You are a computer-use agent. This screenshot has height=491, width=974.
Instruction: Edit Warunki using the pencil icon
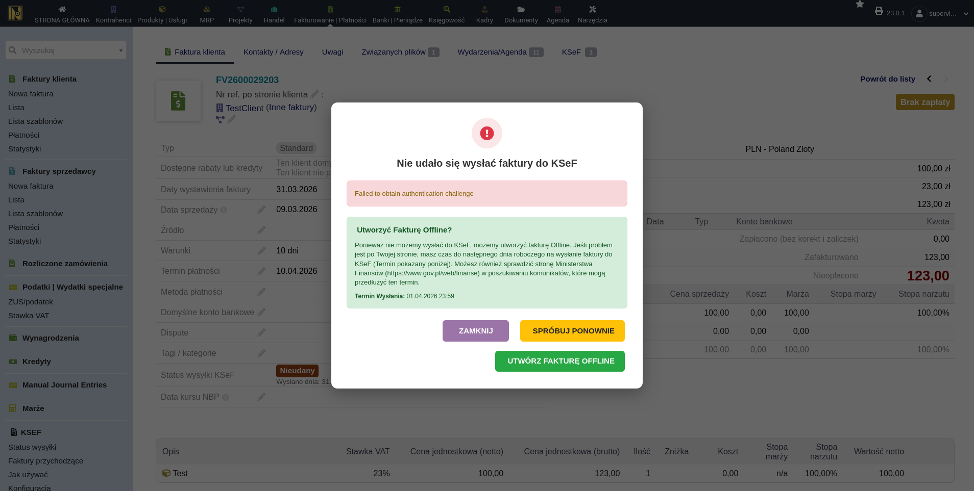(x=261, y=251)
